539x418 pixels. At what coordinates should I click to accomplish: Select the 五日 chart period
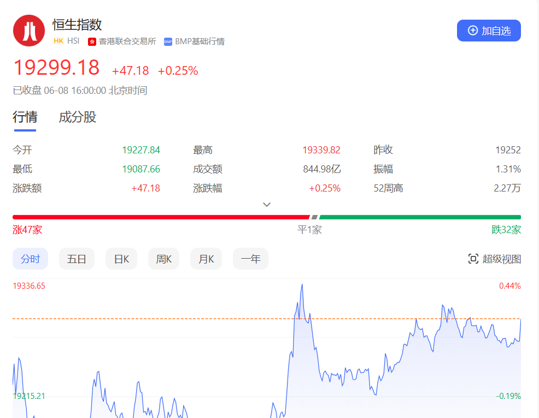[x=77, y=259]
